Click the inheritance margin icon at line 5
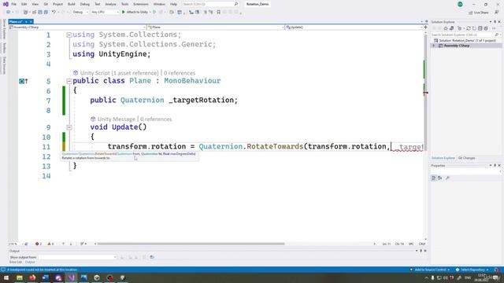 pyautogui.click(x=23, y=81)
